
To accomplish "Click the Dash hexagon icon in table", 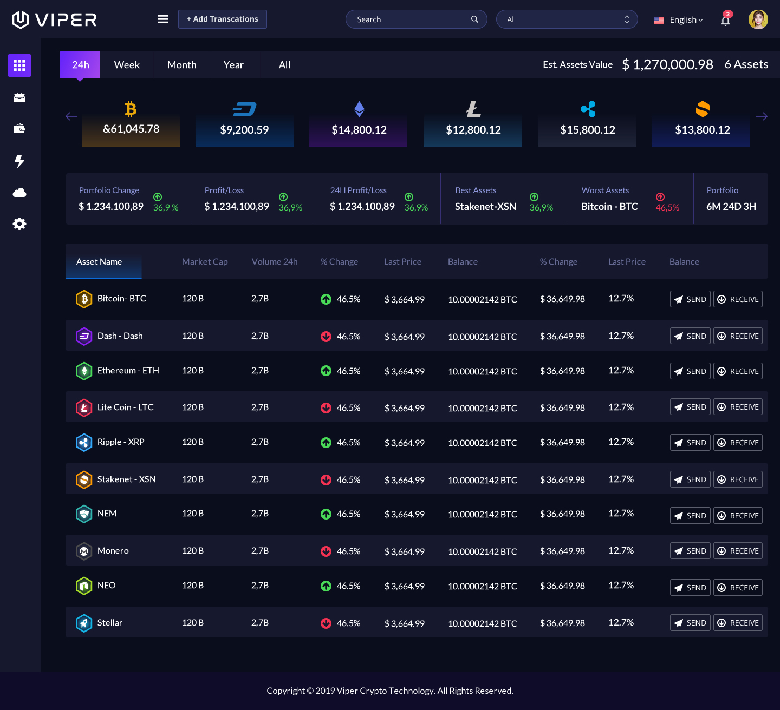I will (84, 336).
